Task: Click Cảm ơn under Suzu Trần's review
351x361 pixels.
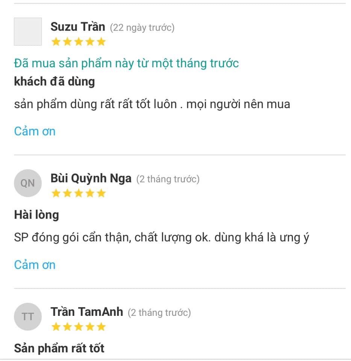Action: (x=35, y=131)
